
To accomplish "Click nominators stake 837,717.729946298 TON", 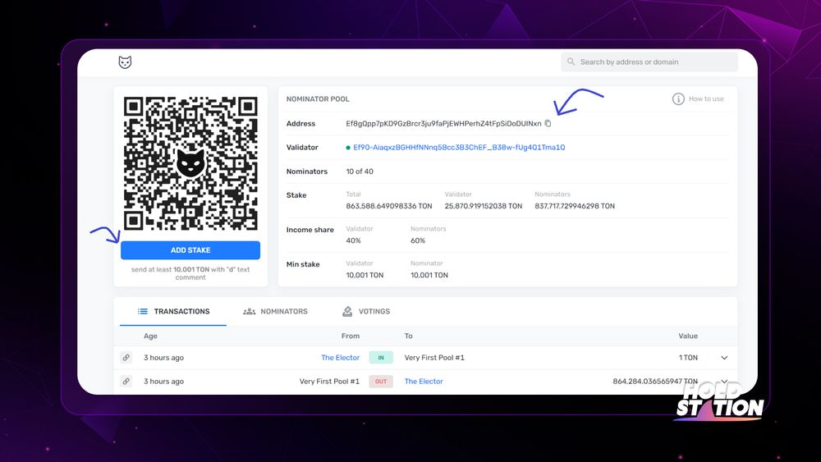I will 575,206.
